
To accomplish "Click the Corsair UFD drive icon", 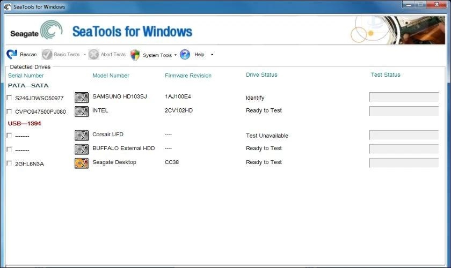I will [x=82, y=136].
